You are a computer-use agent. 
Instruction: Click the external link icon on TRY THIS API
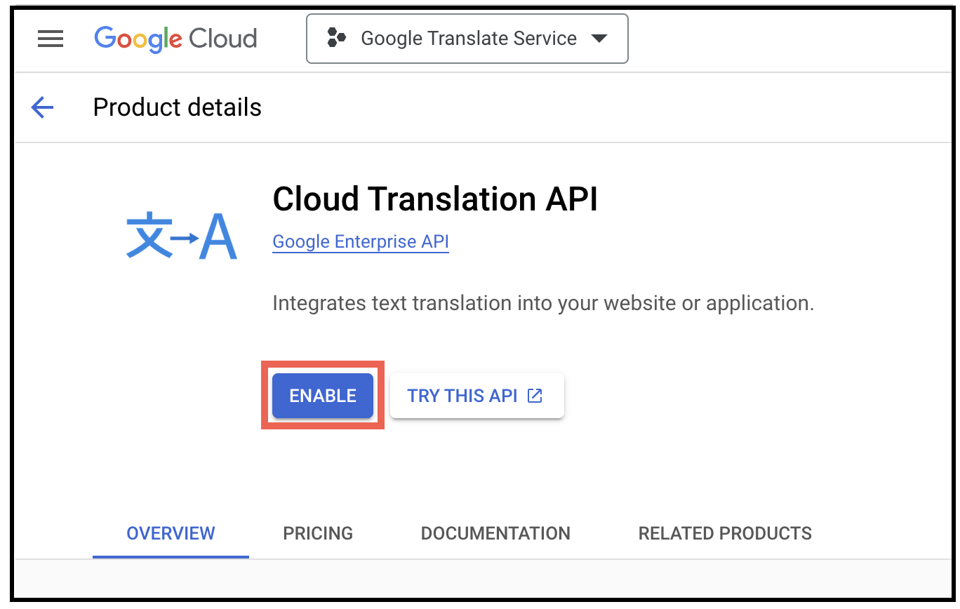pos(535,396)
